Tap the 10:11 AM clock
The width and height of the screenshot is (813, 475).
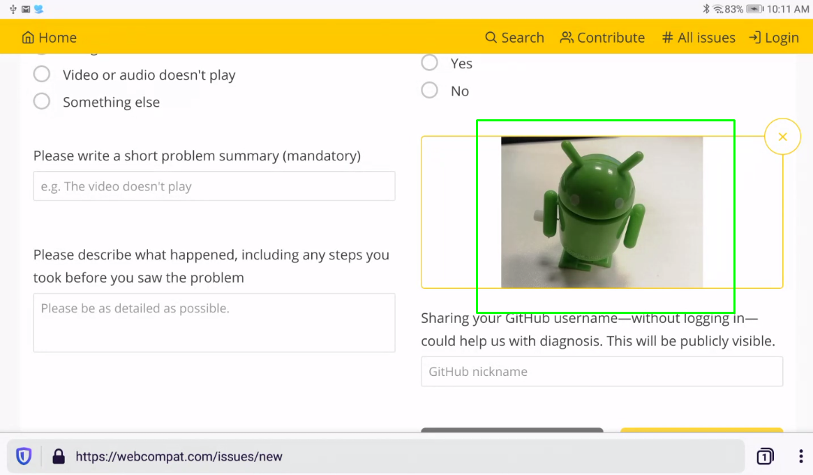788,9
